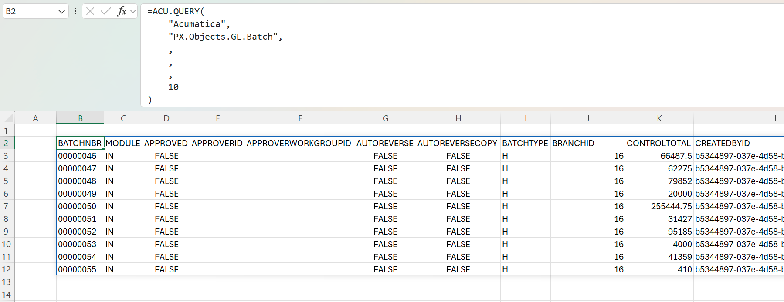The width and height of the screenshot is (784, 302).
Task: Select column B header
Action: pos(80,118)
